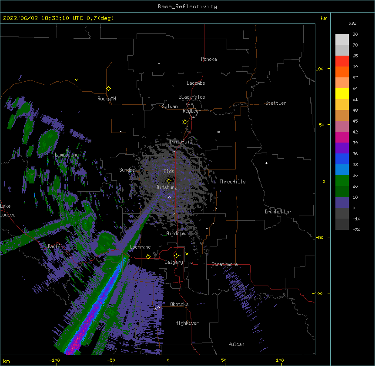375x366 pixels.
Task: Click the Okotoks city label
Action: pyautogui.click(x=179, y=304)
